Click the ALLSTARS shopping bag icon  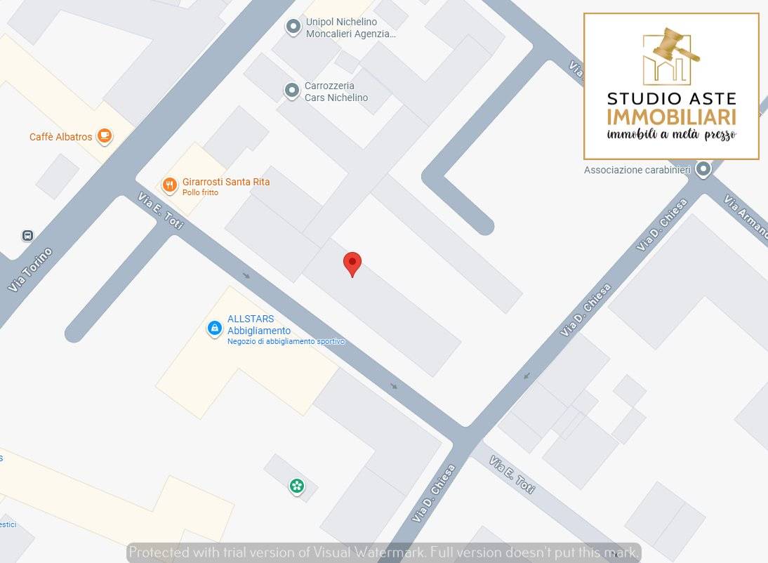(x=215, y=328)
